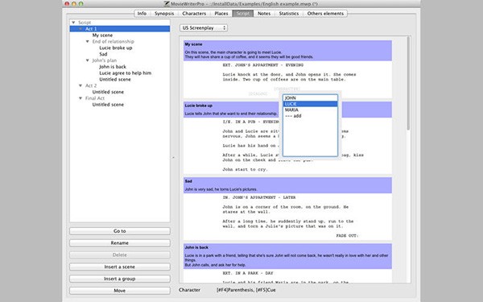Select Act 2 label in tree
Image resolution: width=483 pixels, height=302 pixels.
point(91,85)
